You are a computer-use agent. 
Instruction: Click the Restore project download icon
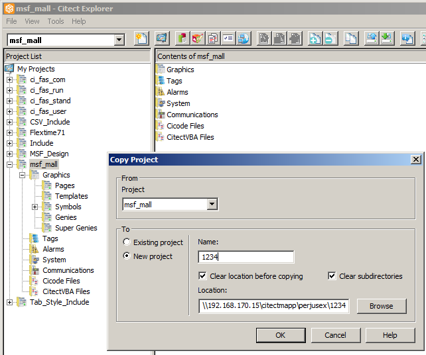[x=387, y=38]
